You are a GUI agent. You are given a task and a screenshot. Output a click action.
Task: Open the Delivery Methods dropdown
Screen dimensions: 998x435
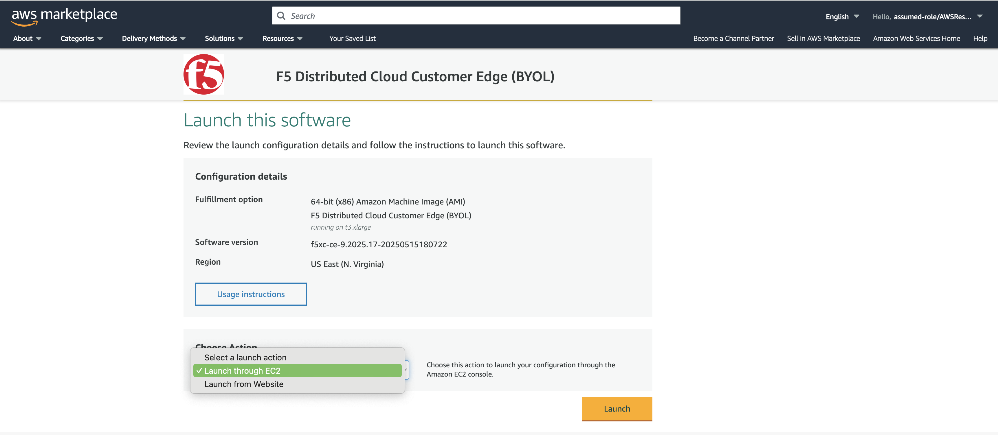[x=154, y=38]
